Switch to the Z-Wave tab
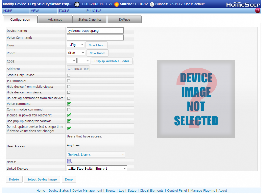Viewport: 262px width, 194px height. [x=124, y=20]
